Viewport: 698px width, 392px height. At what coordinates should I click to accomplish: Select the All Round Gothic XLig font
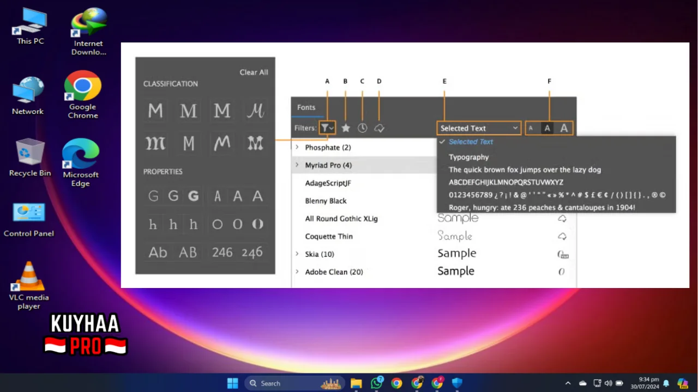(341, 219)
